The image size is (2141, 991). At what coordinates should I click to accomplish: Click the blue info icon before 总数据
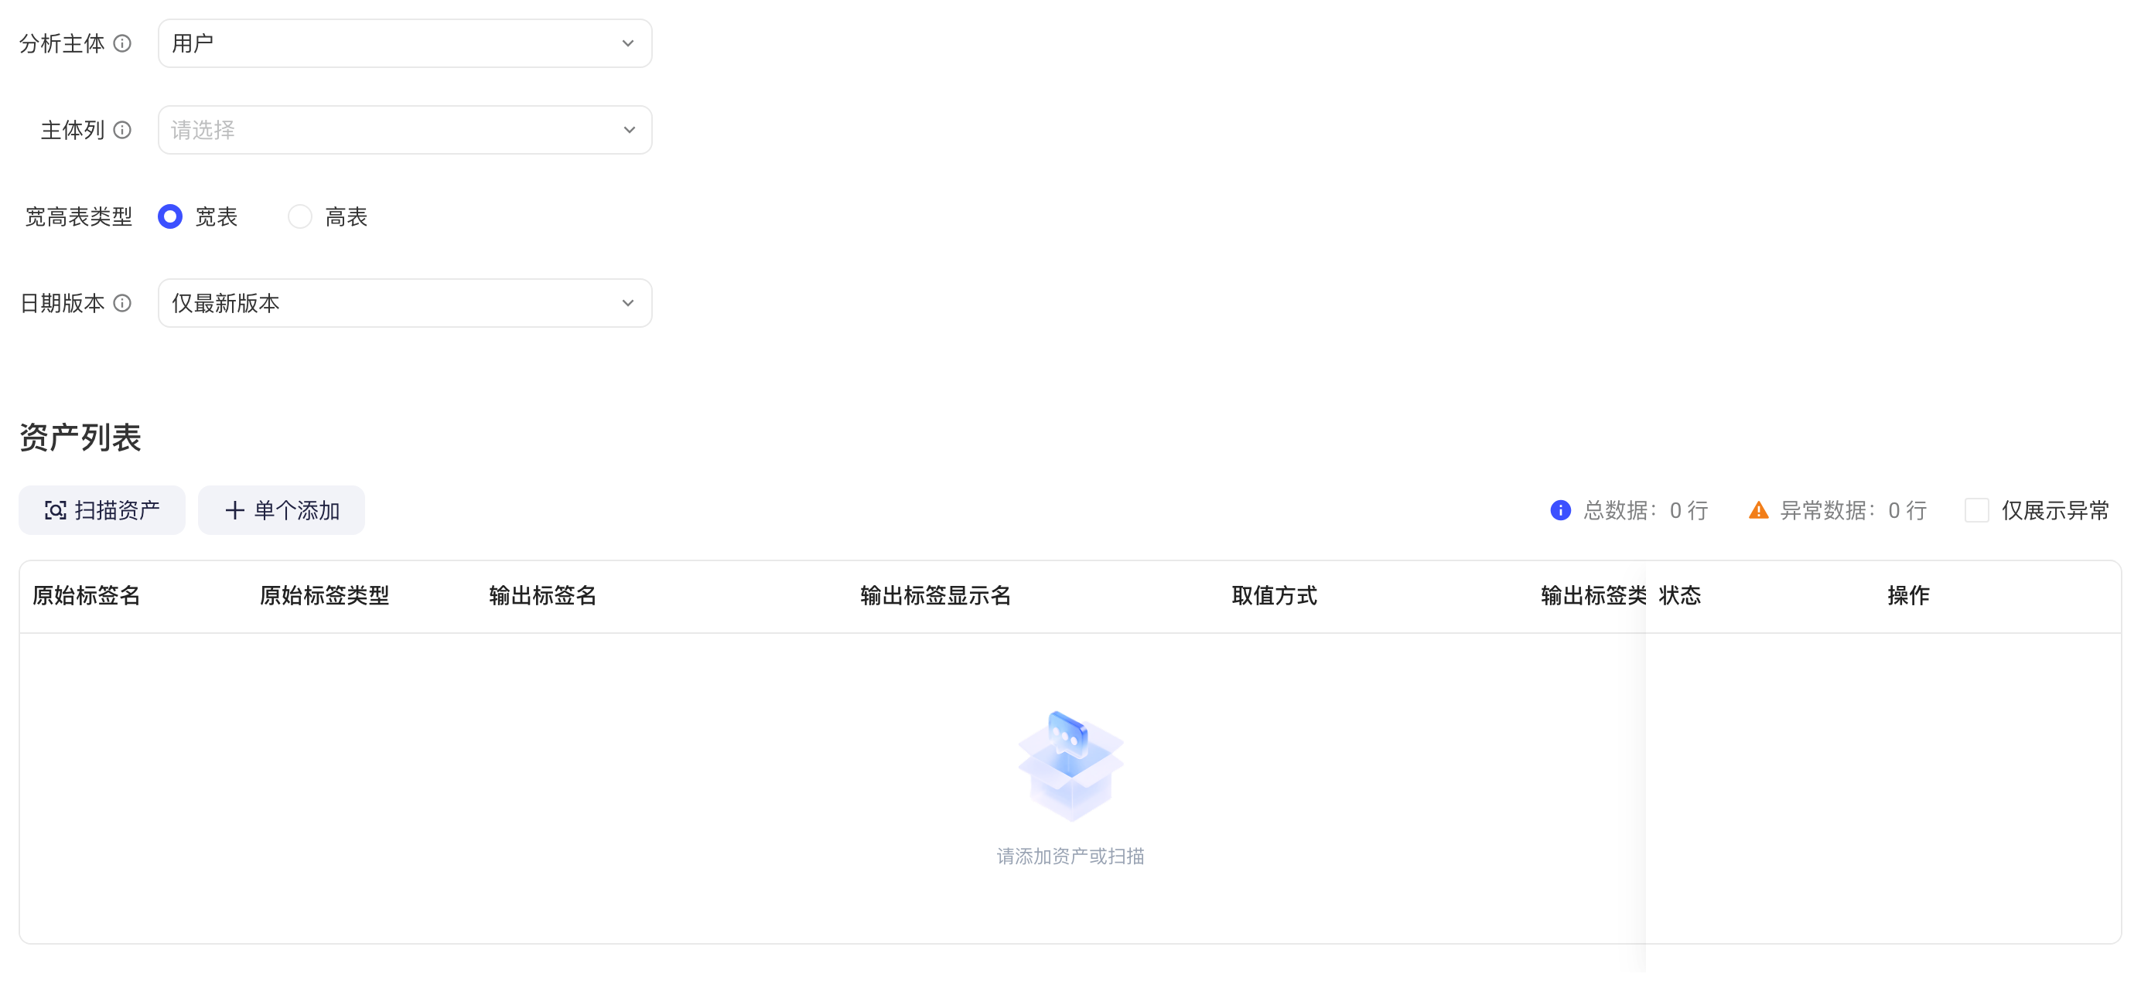click(x=1560, y=510)
